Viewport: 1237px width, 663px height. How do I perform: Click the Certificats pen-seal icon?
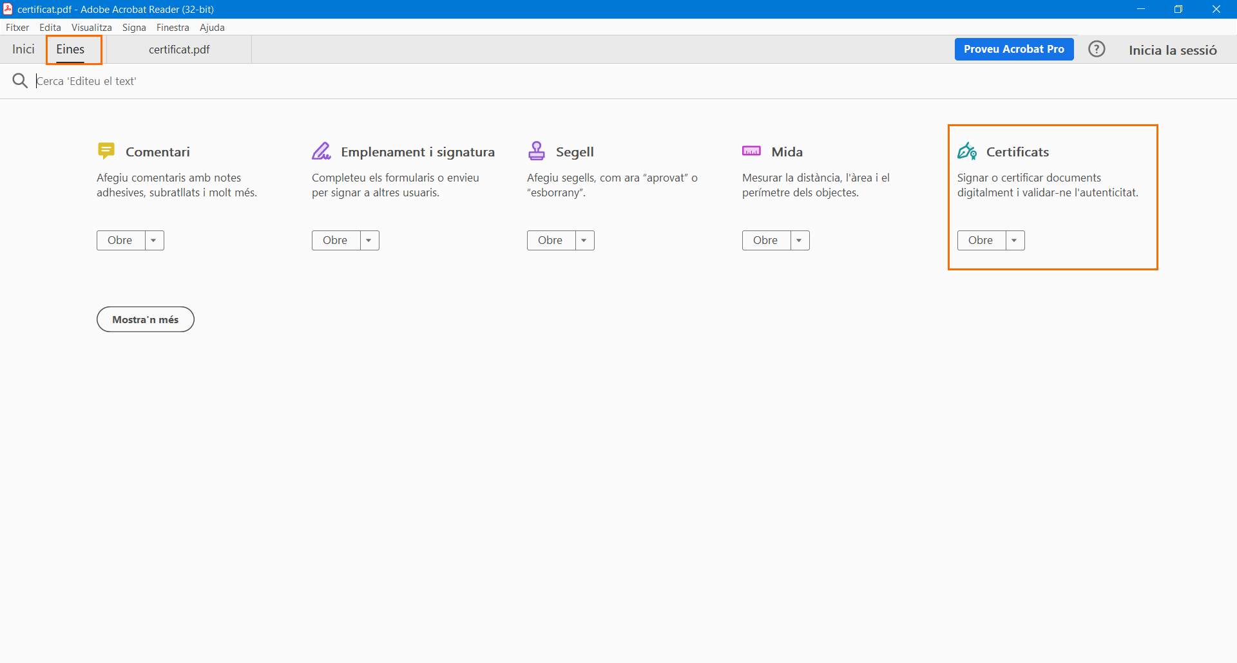click(966, 151)
